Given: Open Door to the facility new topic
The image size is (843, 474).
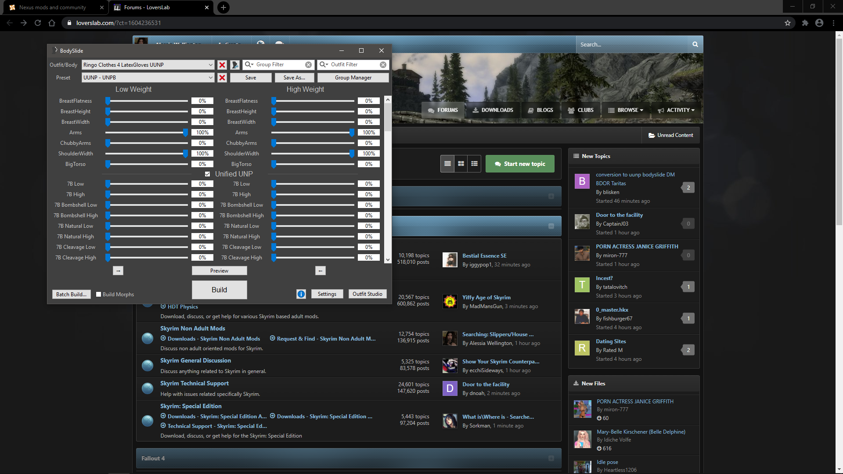Looking at the screenshot, I should [619, 215].
